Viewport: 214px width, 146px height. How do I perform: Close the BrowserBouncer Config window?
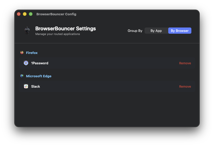click(x=19, y=14)
